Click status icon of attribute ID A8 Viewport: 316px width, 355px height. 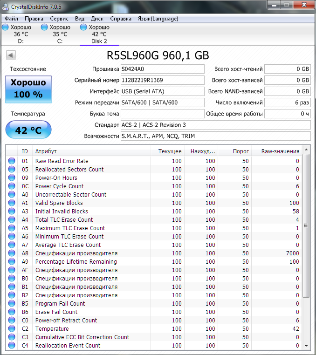click(12, 253)
